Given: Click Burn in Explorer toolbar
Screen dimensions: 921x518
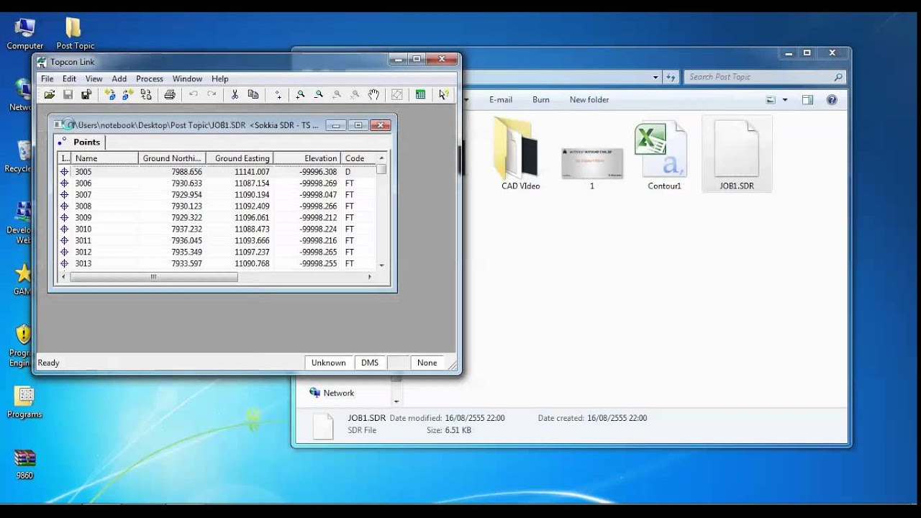Looking at the screenshot, I should [541, 100].
